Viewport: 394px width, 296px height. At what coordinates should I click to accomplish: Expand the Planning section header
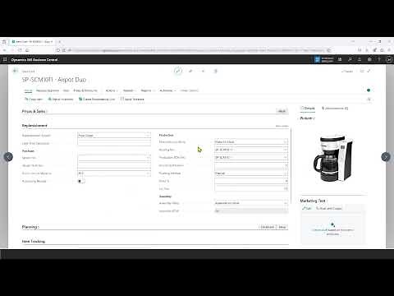pos(30,227)
